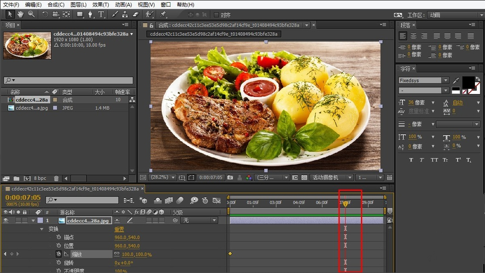Select the Eraser tool
The width and height of the screenshot is (485, 273).
(135, 14)
